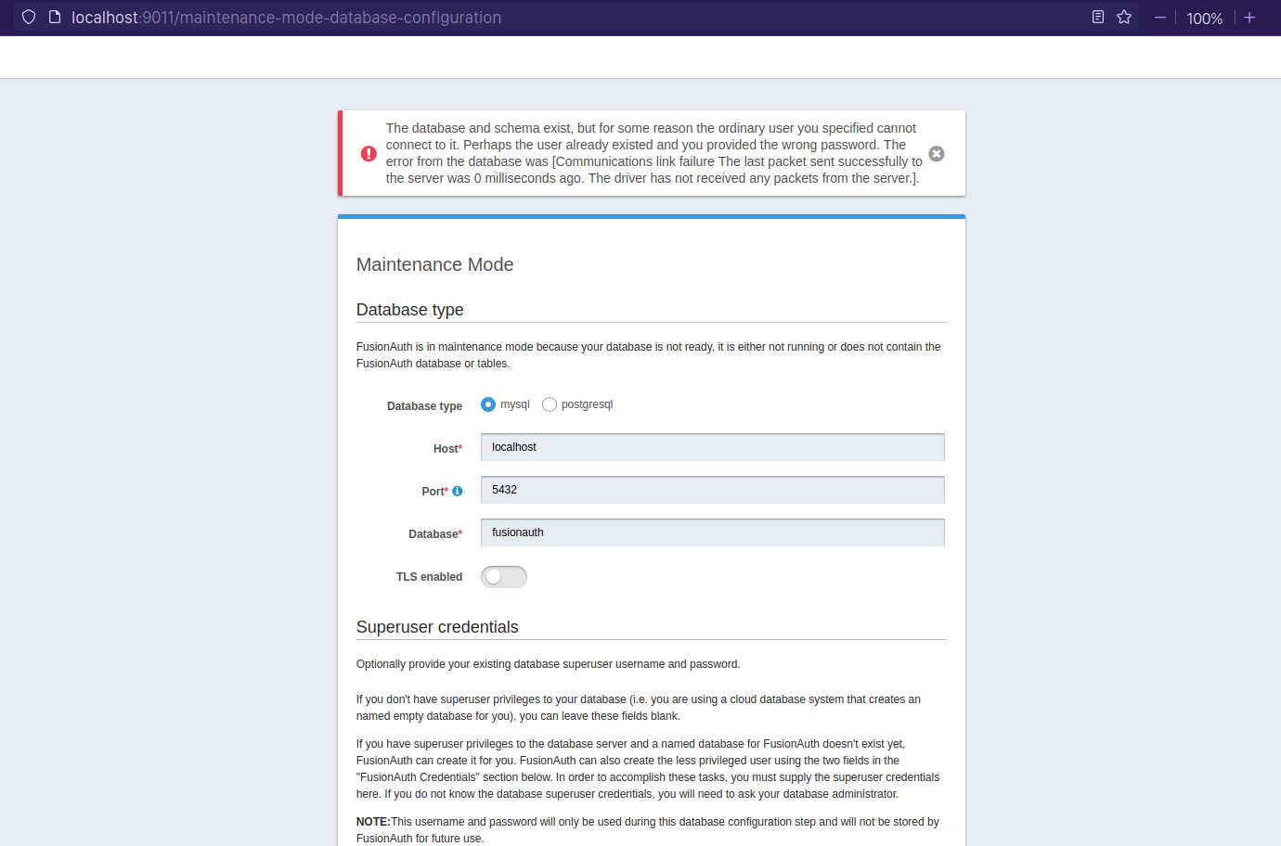The width and height of the screenshot is (1281, 846).
Task: Click the error message text in alert
Action: coord(654,153)
